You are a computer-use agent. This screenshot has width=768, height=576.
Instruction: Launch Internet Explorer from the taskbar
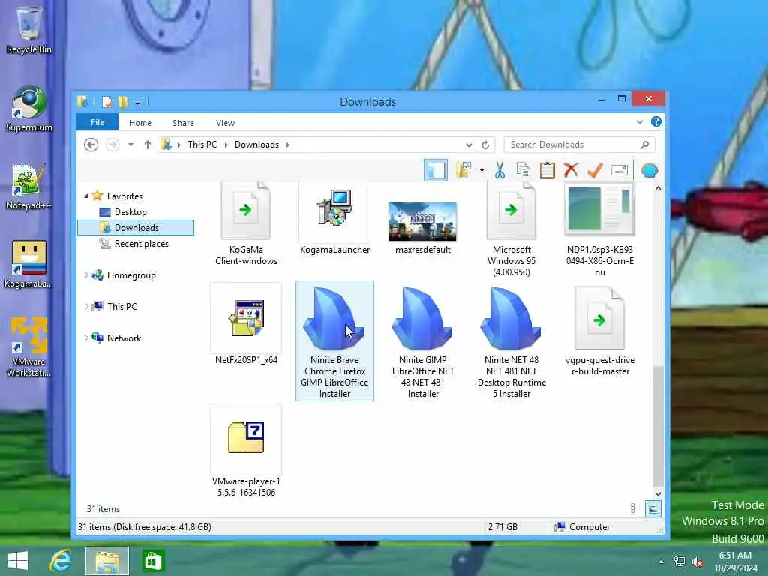pyautogui.click(x=61, y=561)
